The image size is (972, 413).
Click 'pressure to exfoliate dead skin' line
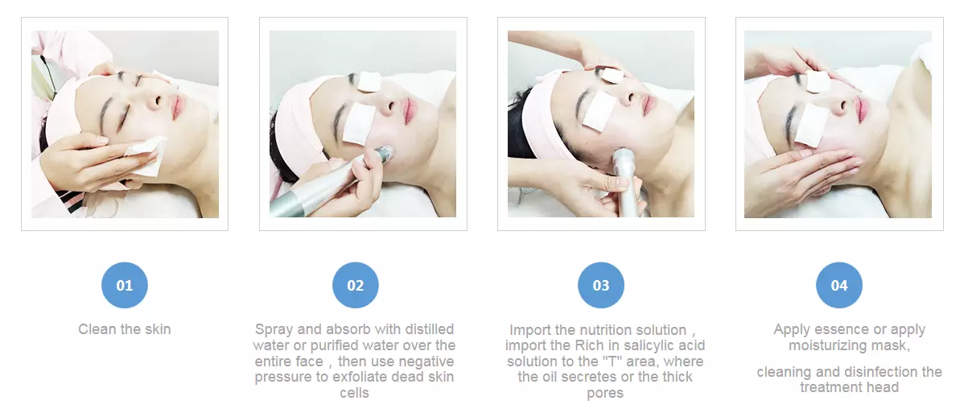point(355,378)
